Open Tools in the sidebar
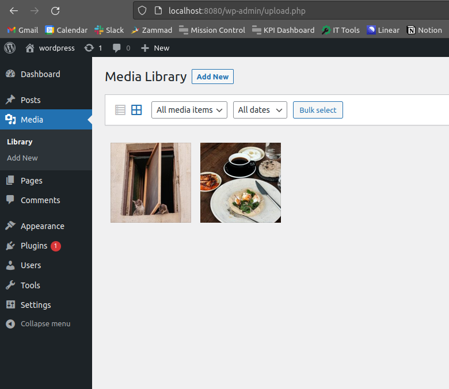Viewport: 449px width, 389px height. 46,285
